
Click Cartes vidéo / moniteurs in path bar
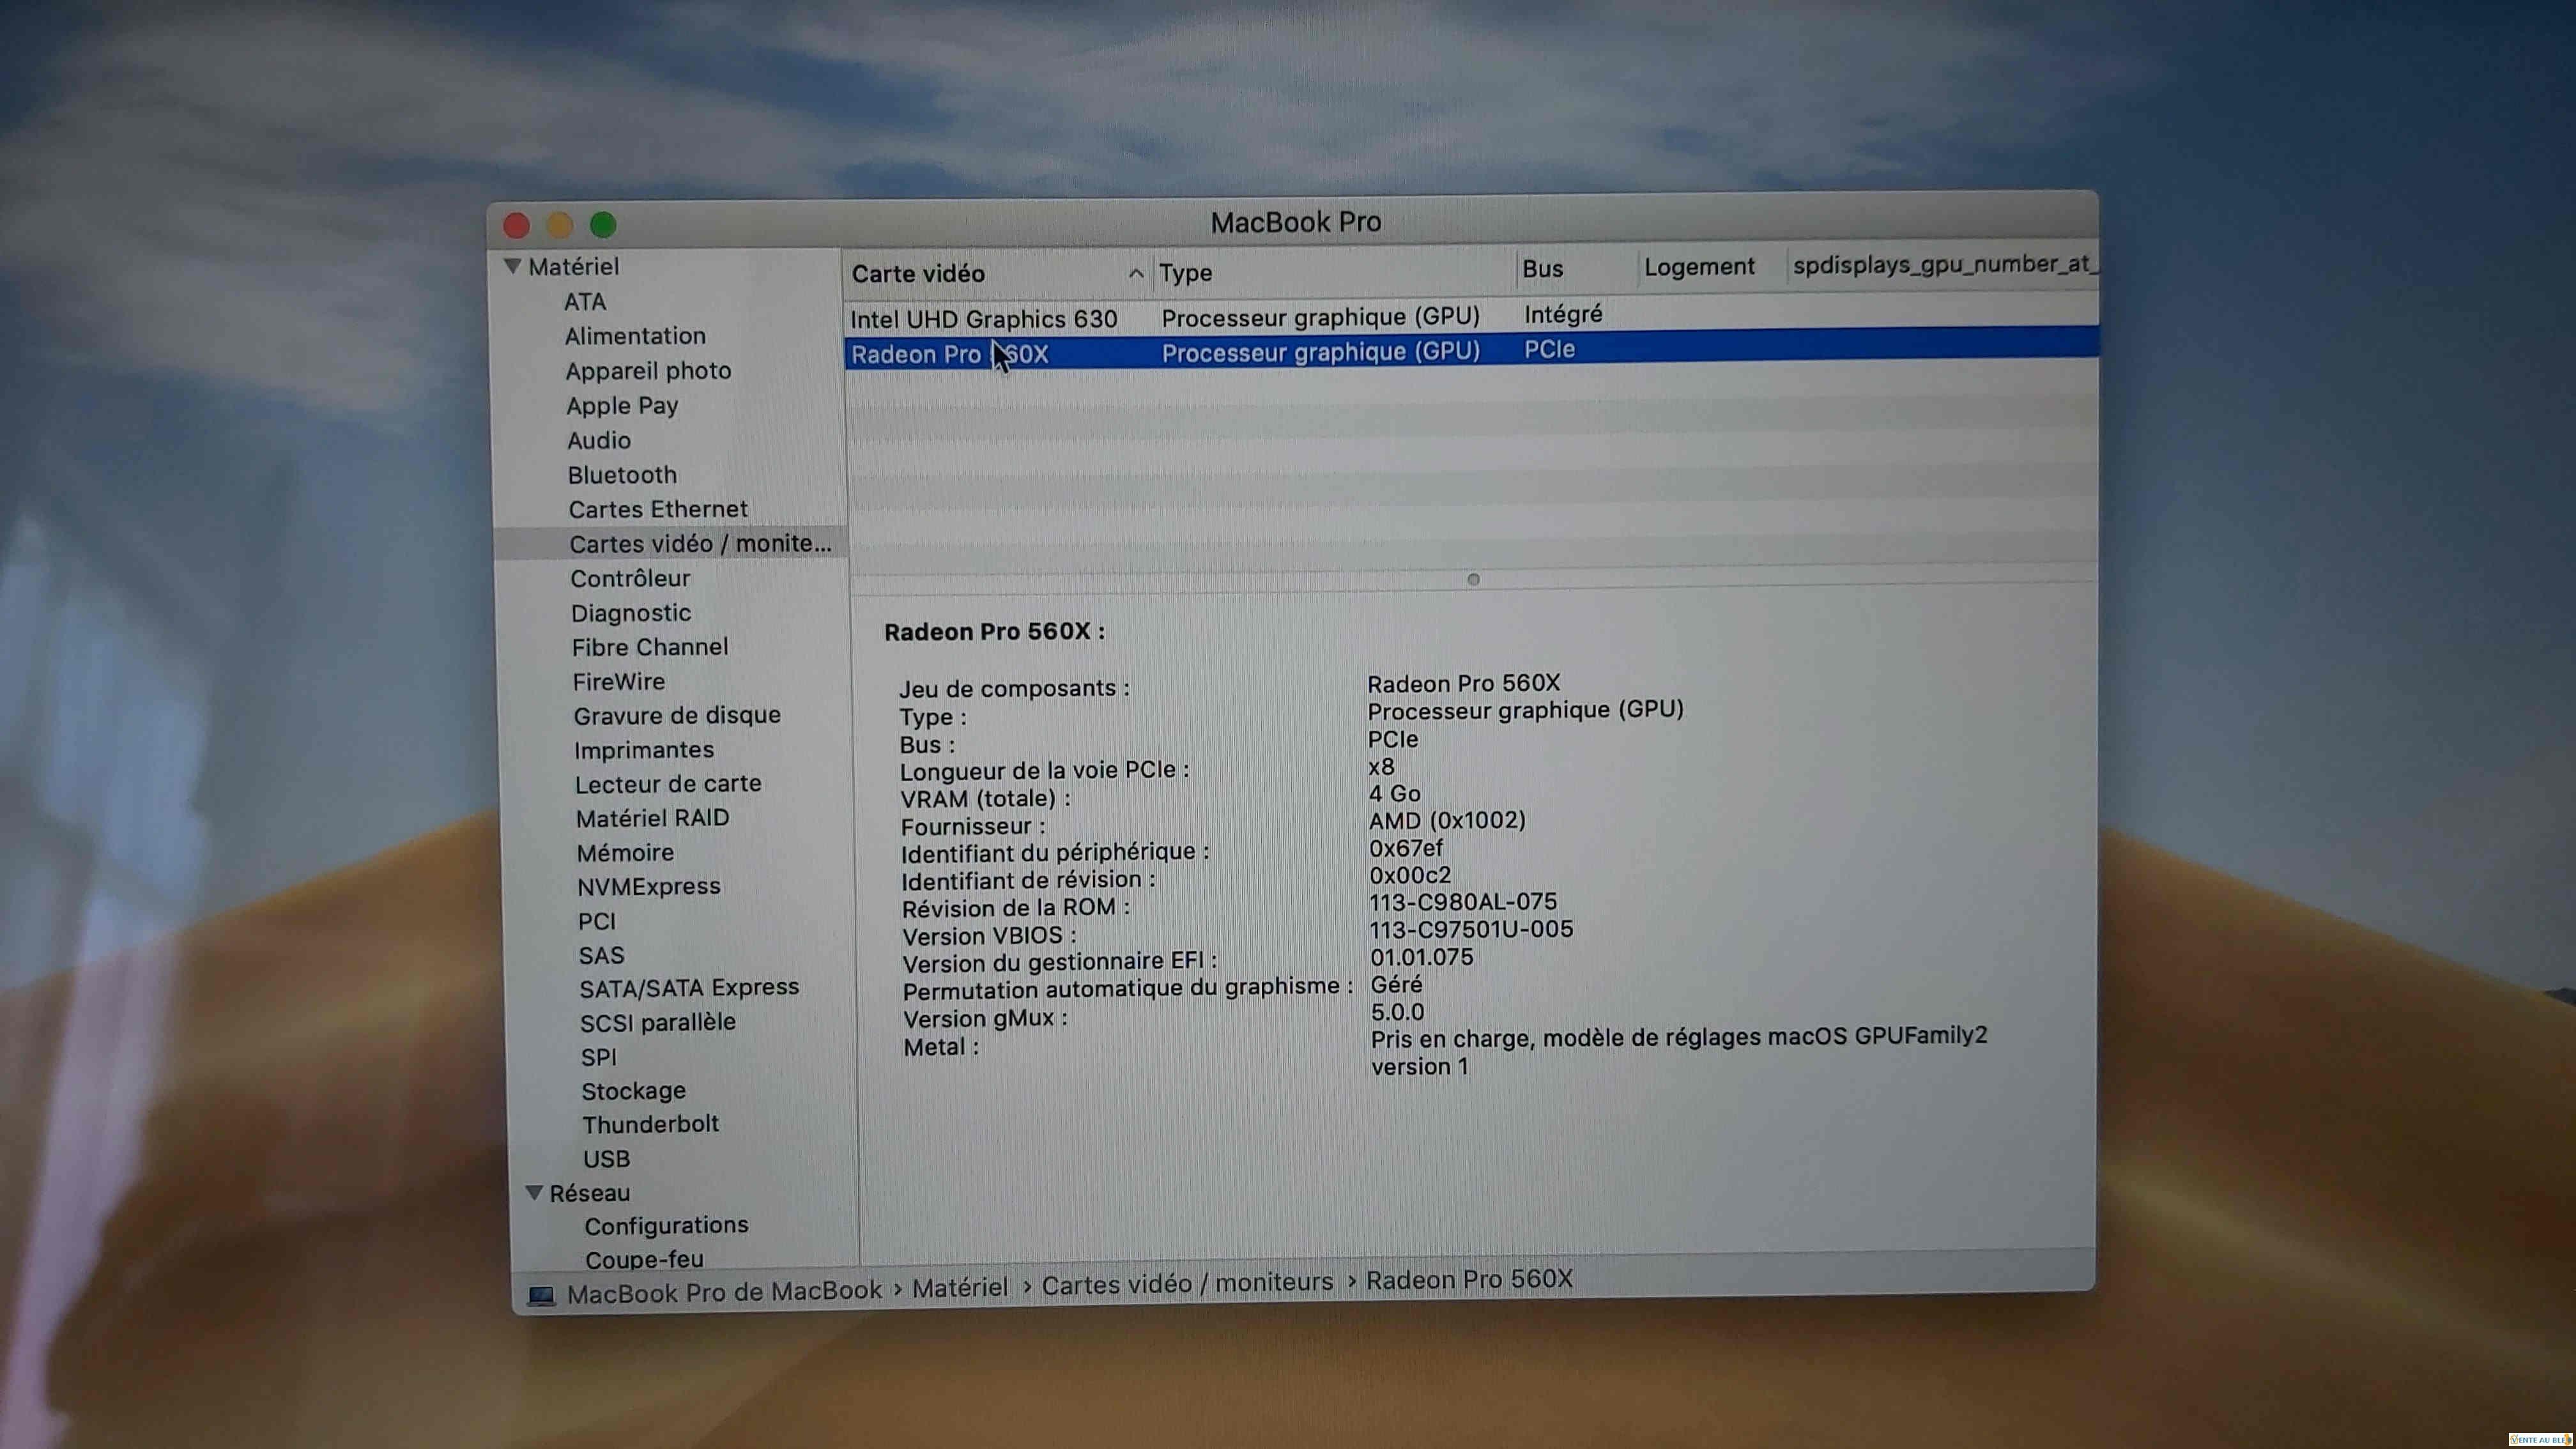[1187, 1284]
